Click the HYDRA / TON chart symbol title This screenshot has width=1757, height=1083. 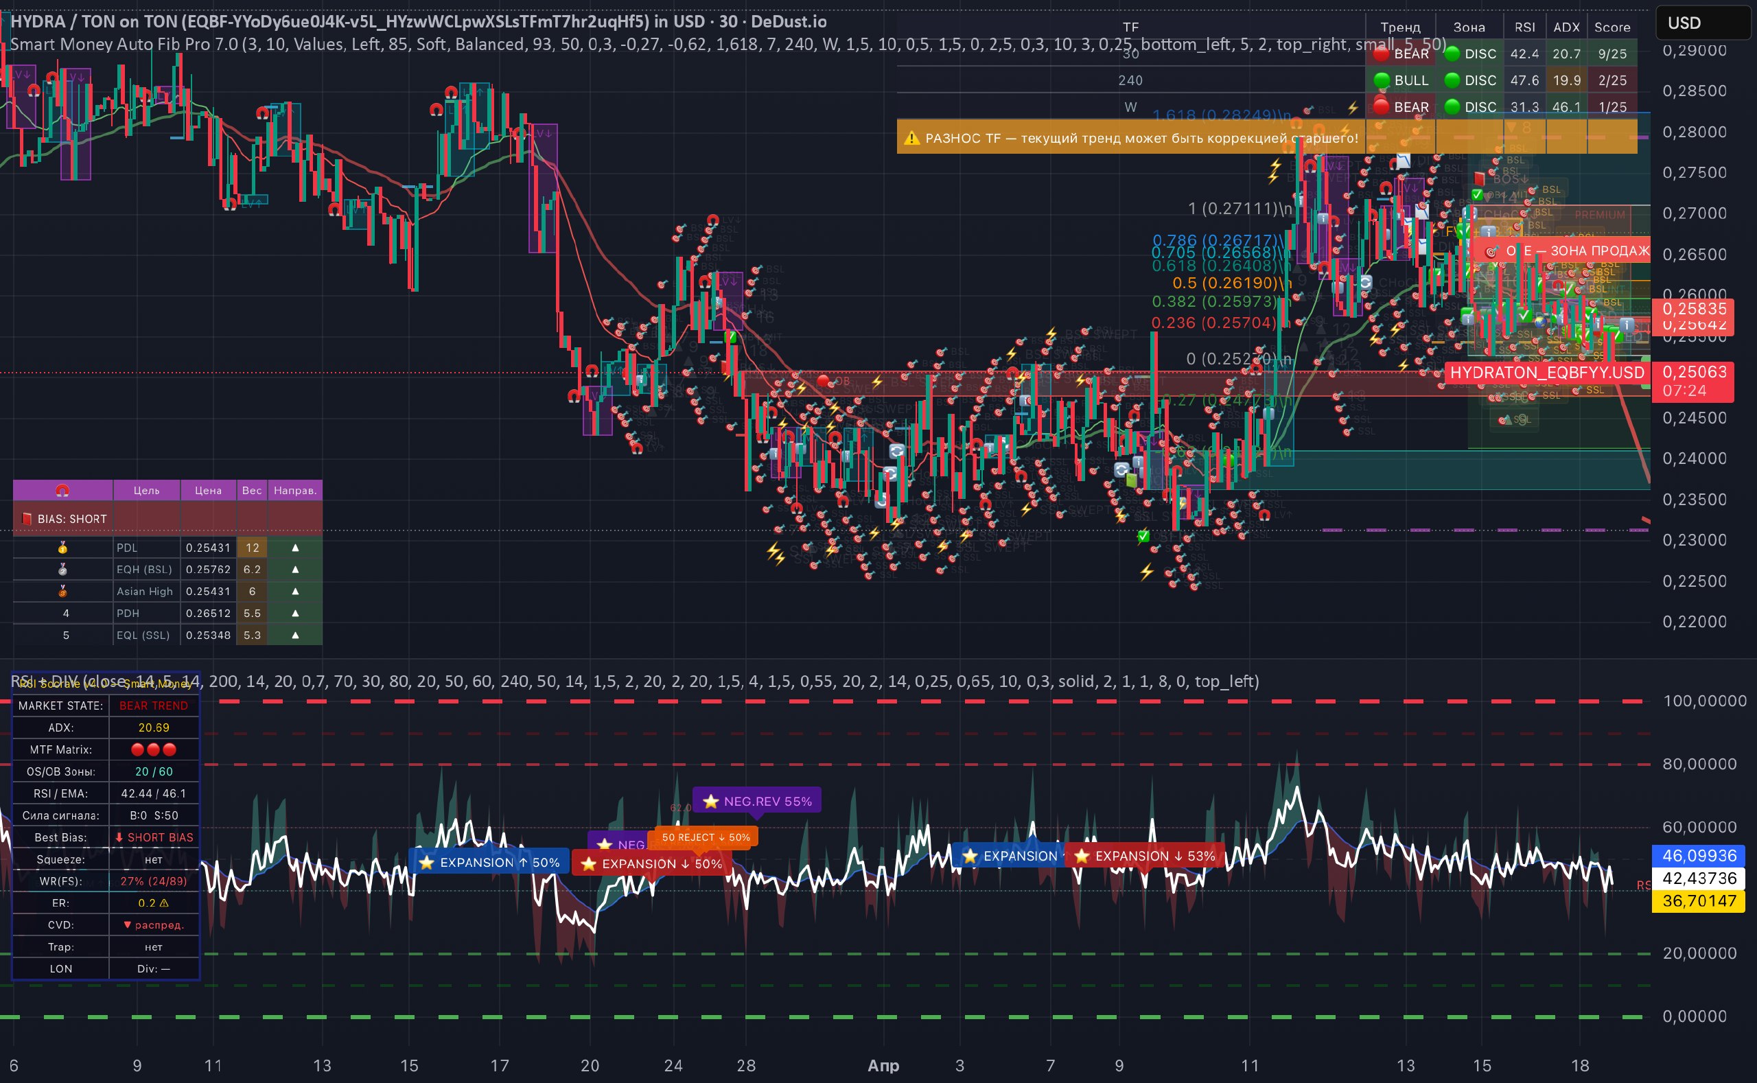(418, 21)
